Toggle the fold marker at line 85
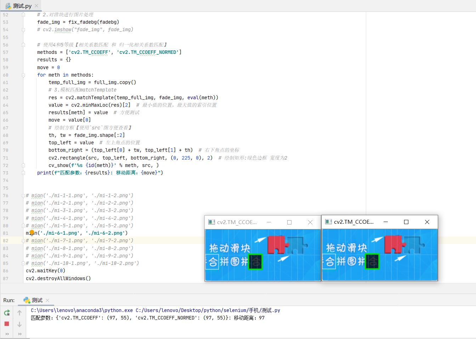 coord(23,263)
